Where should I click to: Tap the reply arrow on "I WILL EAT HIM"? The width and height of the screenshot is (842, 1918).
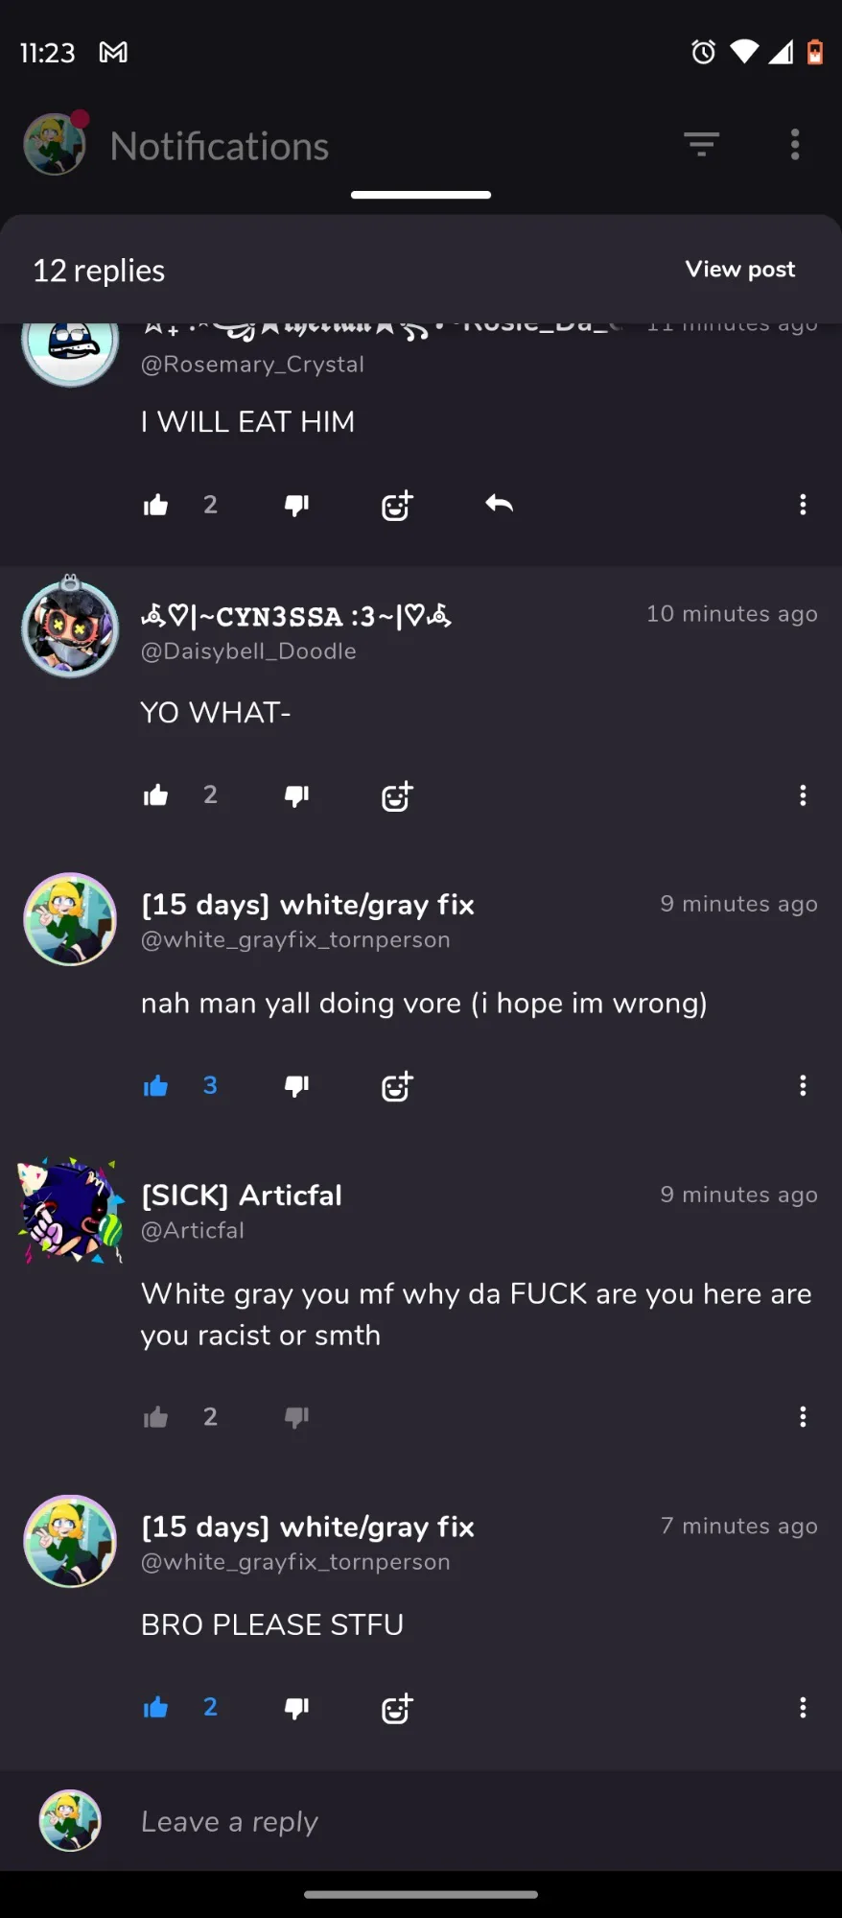point(499,504)
